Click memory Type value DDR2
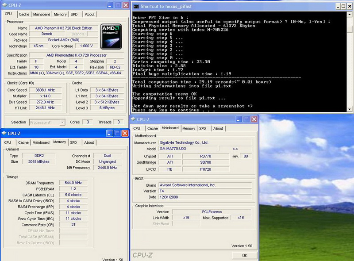 point(39,156)
